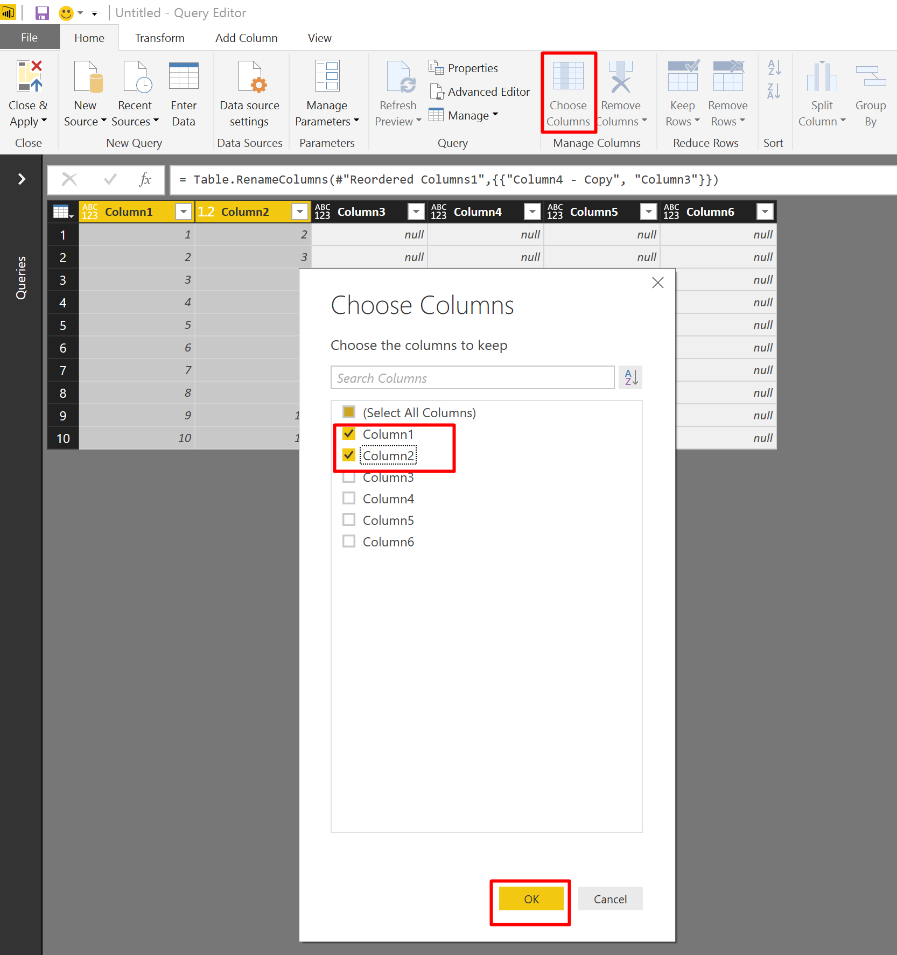The image size is (897, 955).
Task: Switch to the Add Column tab
Action: pyautogui.click(x=247, y=38)
